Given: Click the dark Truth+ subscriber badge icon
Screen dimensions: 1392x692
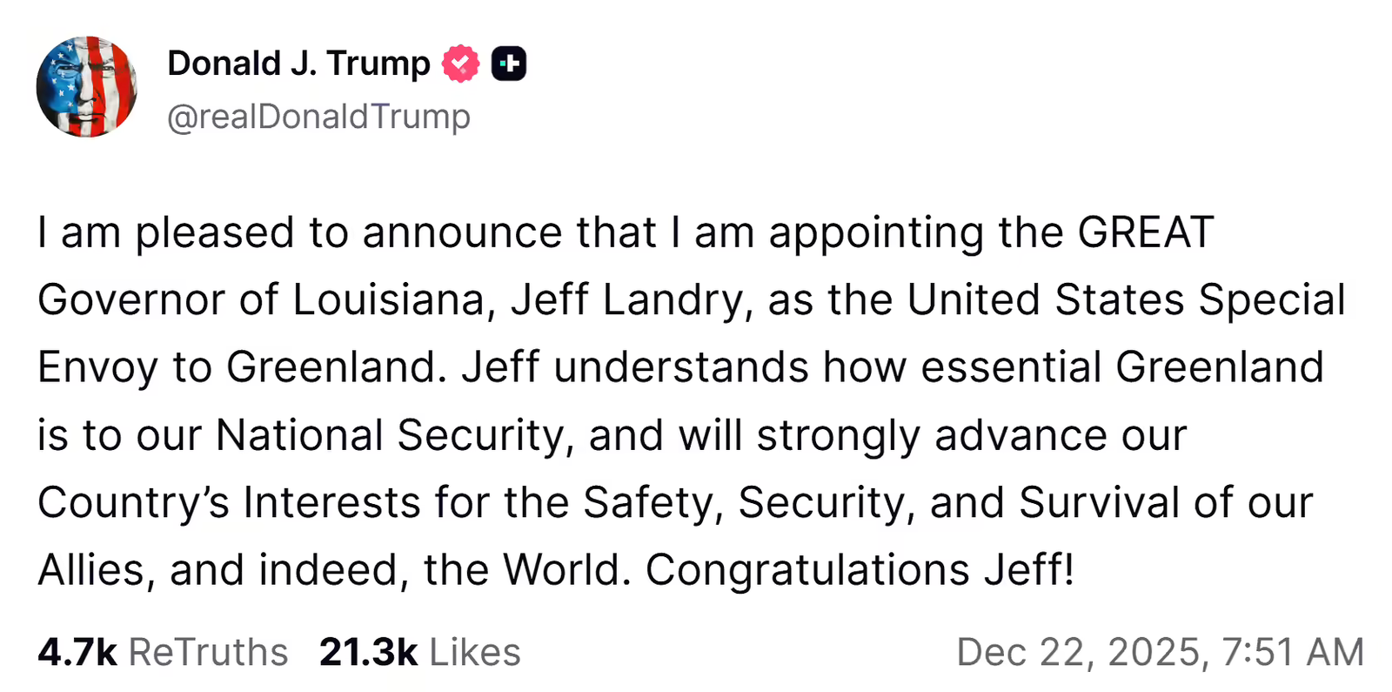Looking at the screenshot, I should point(509,63).
